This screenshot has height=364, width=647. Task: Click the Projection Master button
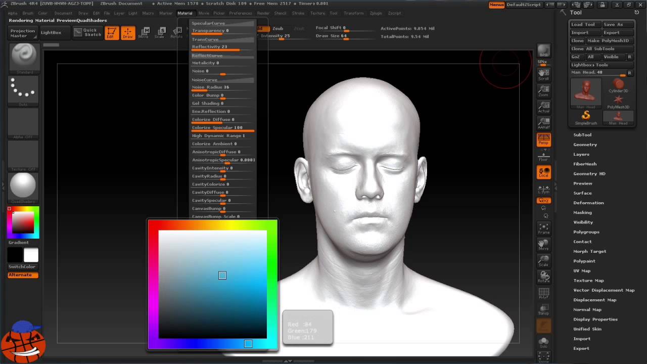[23, 33]
